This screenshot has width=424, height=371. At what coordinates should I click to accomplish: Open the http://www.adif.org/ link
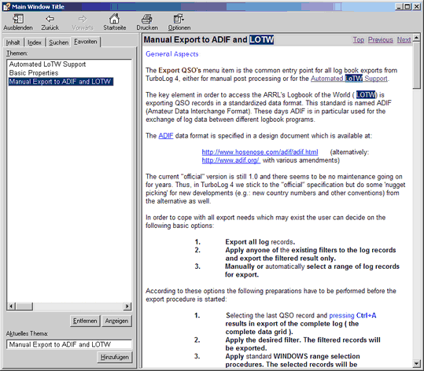[x=231, y=160]
